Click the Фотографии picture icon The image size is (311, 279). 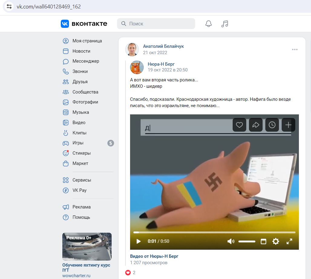[x=66, y=102]
